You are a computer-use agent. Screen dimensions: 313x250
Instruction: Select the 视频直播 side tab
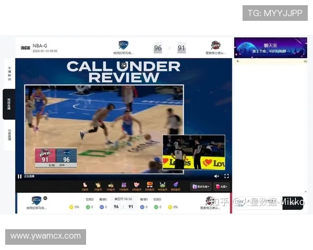9,104
